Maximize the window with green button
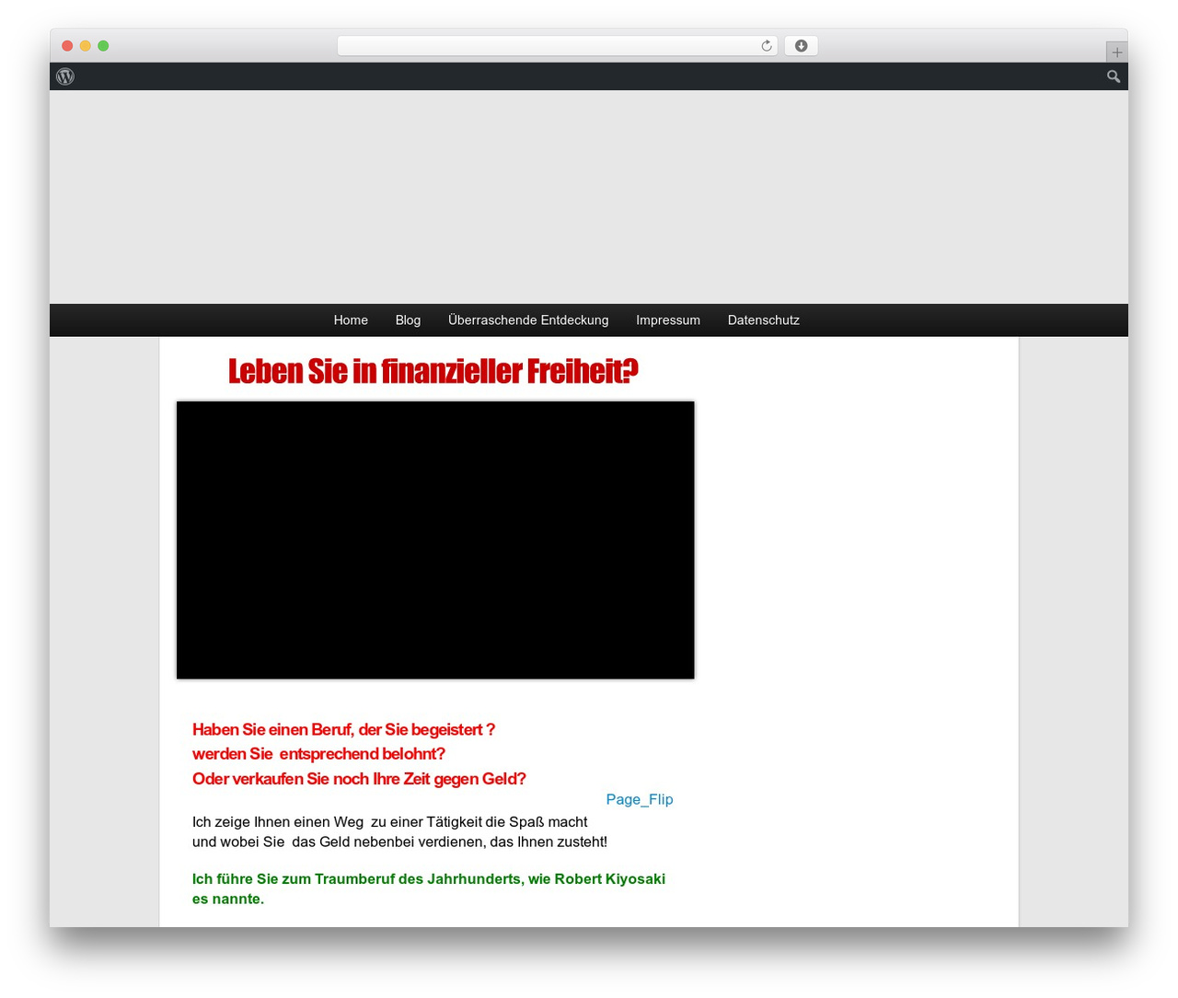 coord(103,46)
